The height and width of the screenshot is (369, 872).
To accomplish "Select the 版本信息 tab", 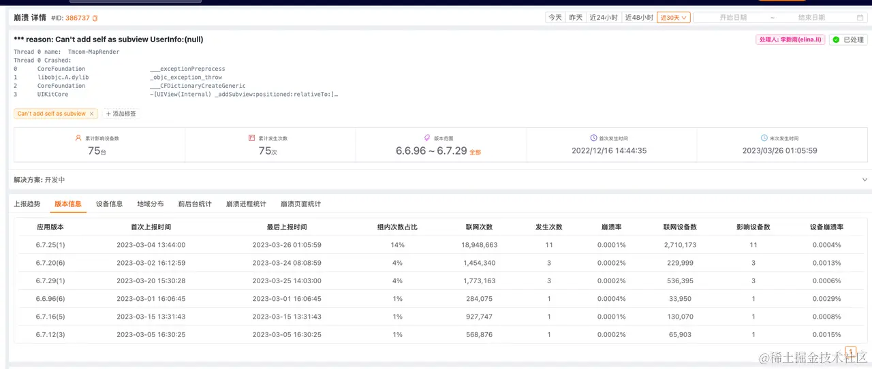I will (68, 204).
